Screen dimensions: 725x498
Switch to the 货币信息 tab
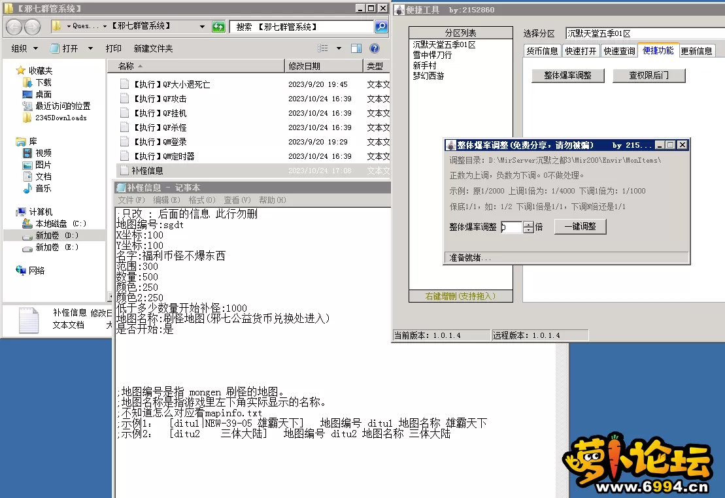pos(542,51)
